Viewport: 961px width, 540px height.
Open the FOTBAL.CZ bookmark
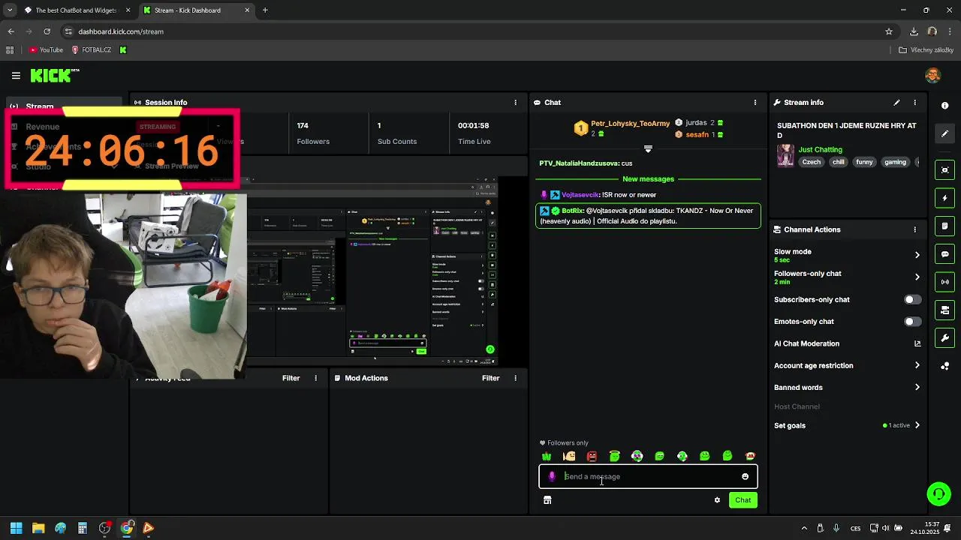coord(91,50)
